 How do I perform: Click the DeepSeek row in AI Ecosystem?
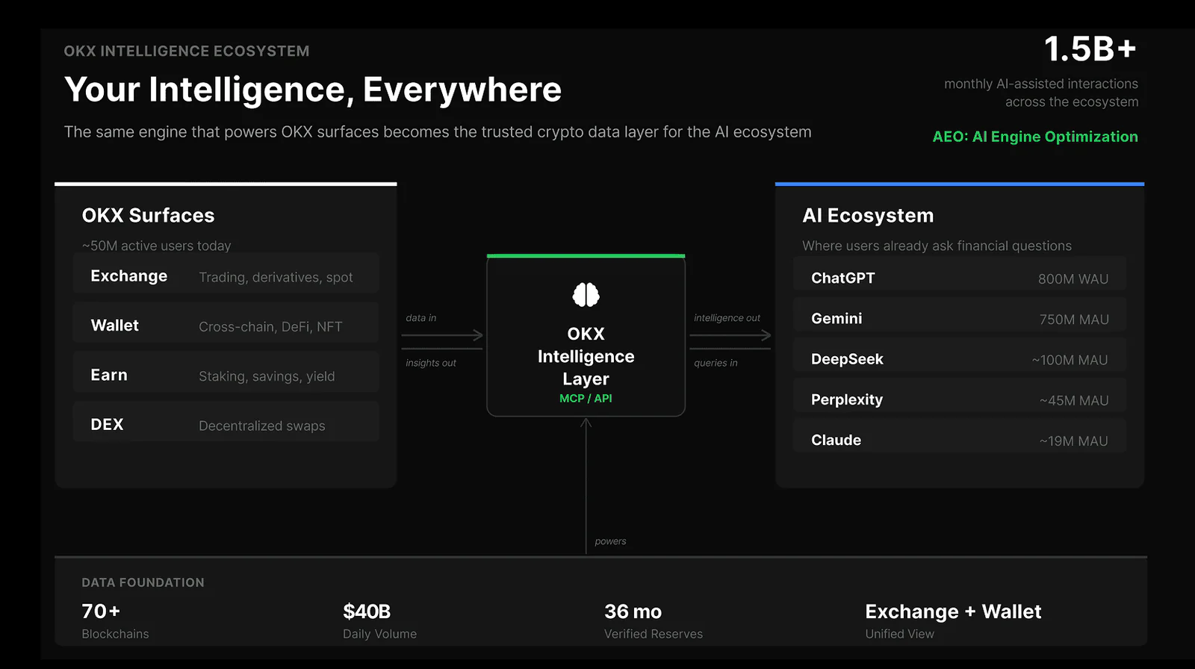960,355
